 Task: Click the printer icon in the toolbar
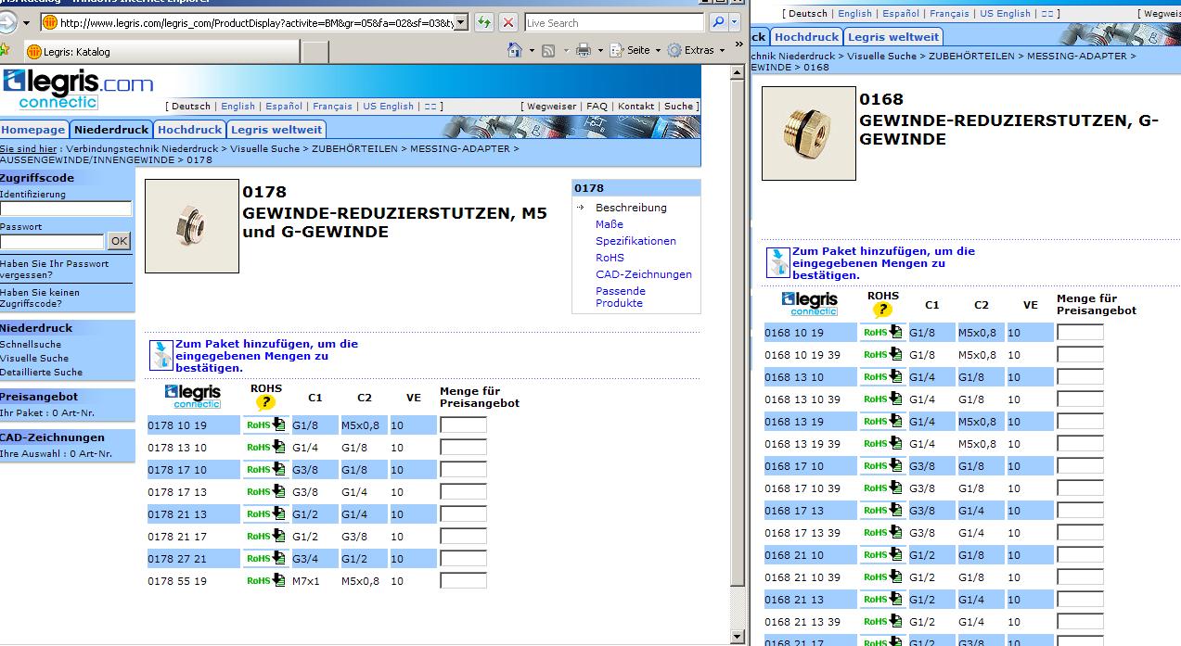pos(583,50)
